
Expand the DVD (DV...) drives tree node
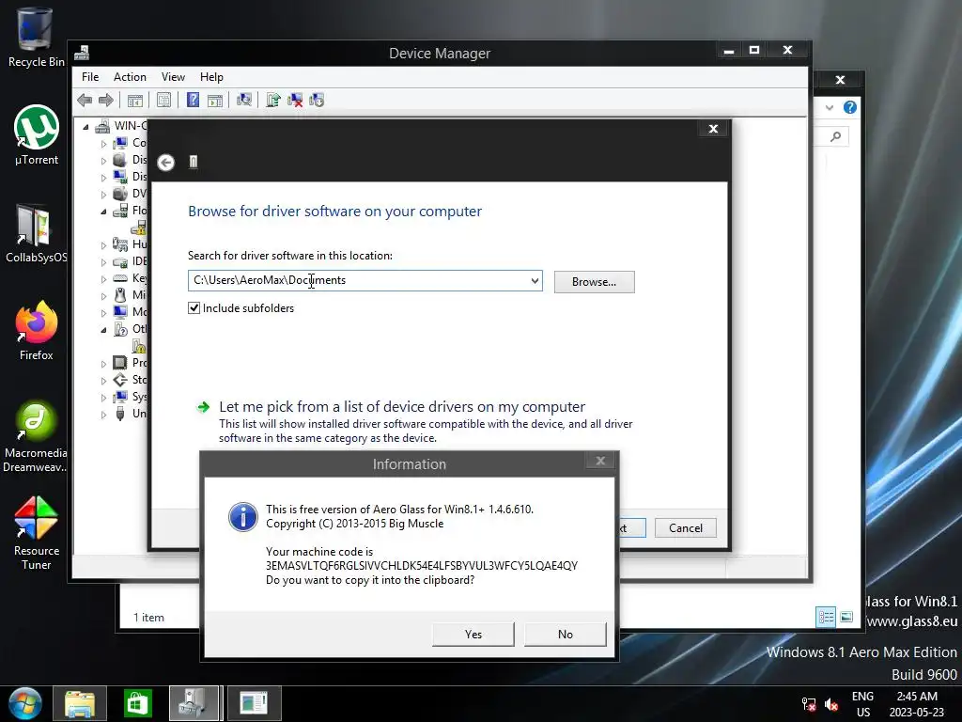coord(103,194)
